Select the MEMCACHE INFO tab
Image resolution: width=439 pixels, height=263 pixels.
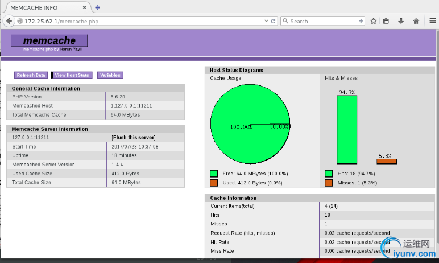[x=47, y=7]
